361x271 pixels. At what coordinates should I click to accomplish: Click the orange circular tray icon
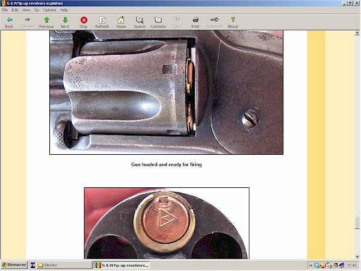coord(322,266)
